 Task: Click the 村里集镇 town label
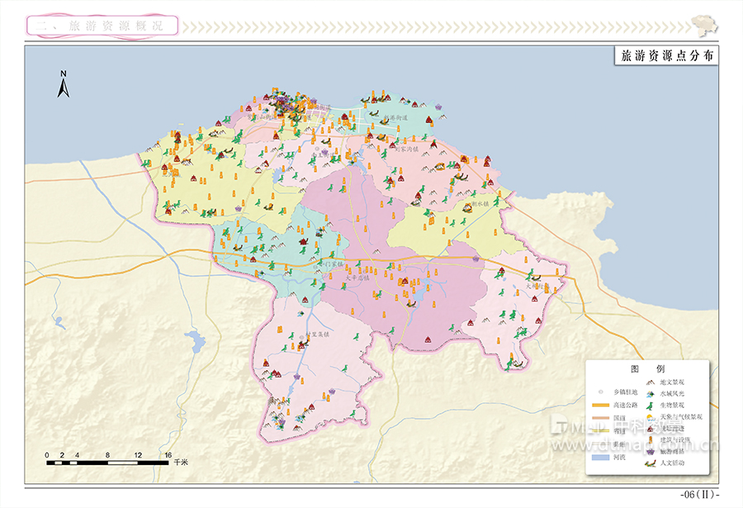point(318,335)
